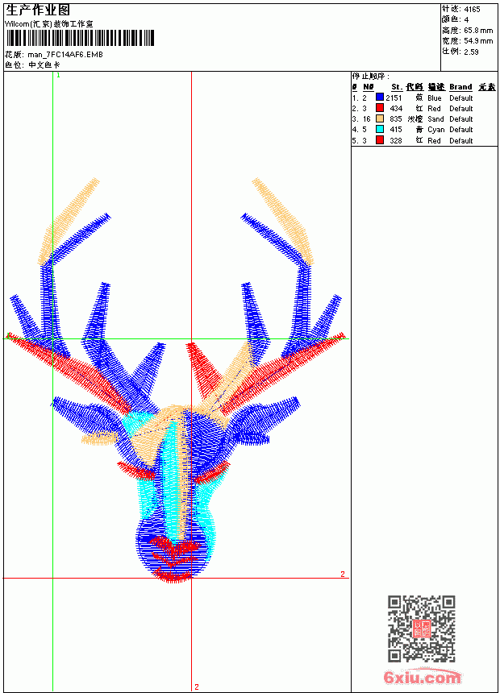This screenshot has height=693, width=500.
Task: Click the St. column header
Action: click(x=397, y=87)
